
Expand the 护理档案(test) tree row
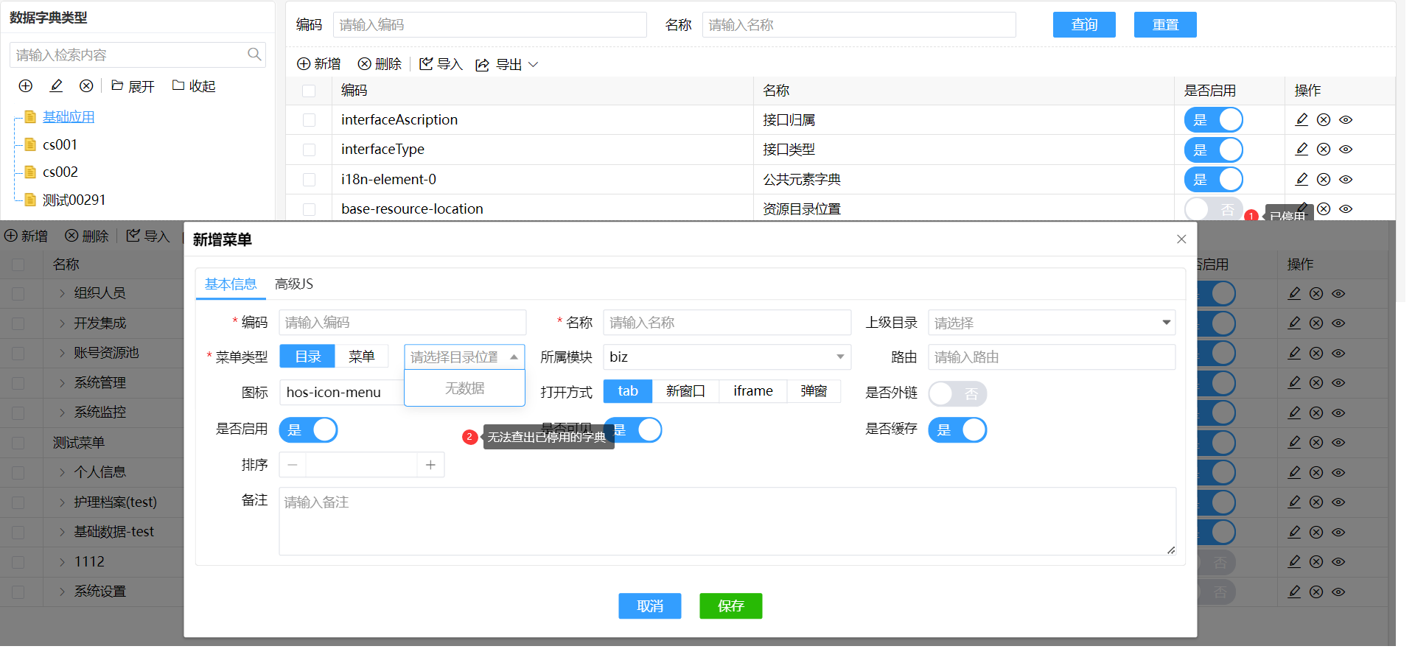(x=62, y=502)
